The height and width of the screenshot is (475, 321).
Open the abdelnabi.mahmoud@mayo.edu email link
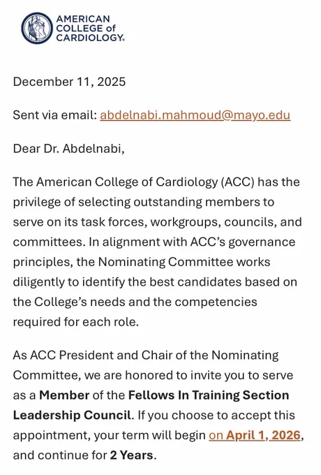195,115
